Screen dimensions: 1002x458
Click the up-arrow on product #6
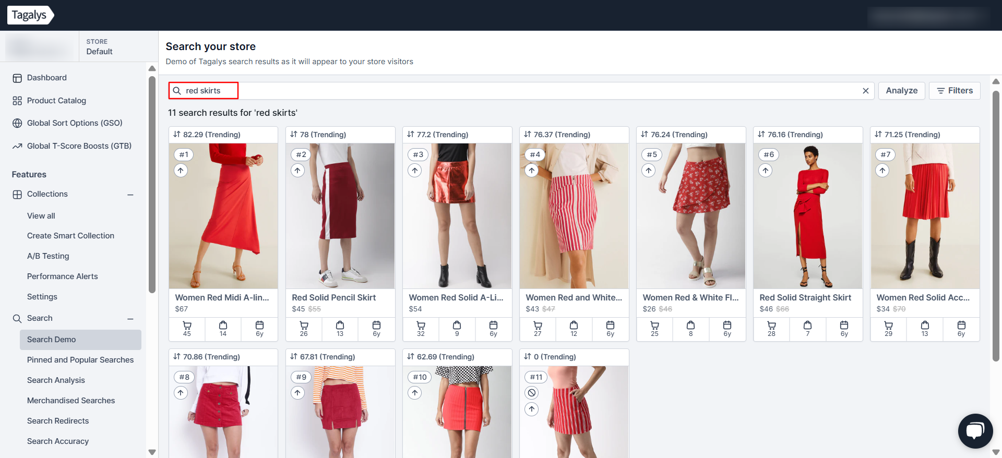pos(765,171)
